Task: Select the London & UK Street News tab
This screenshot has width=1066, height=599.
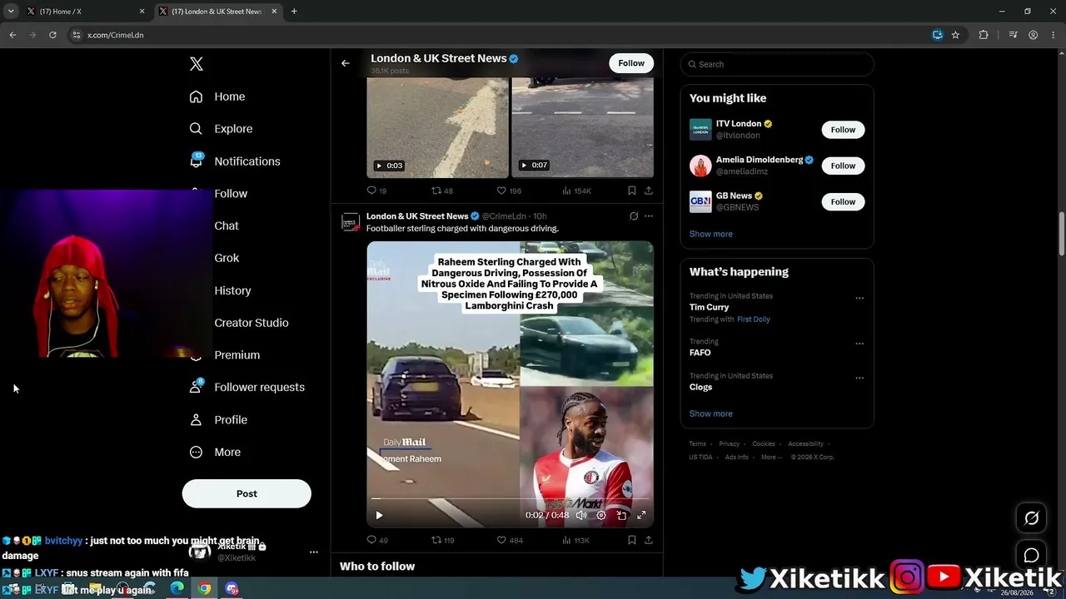Action: click(218, 12)
